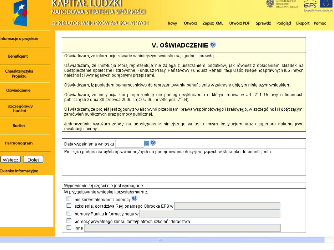Select Utwórz PDF in top menu

pos(239,23)
